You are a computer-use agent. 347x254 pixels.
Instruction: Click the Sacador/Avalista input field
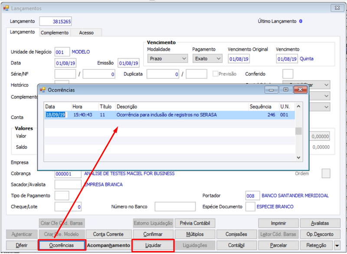[68, 185]
